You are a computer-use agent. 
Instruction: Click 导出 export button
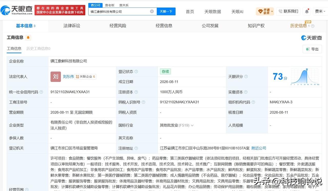tap(312, 49)
